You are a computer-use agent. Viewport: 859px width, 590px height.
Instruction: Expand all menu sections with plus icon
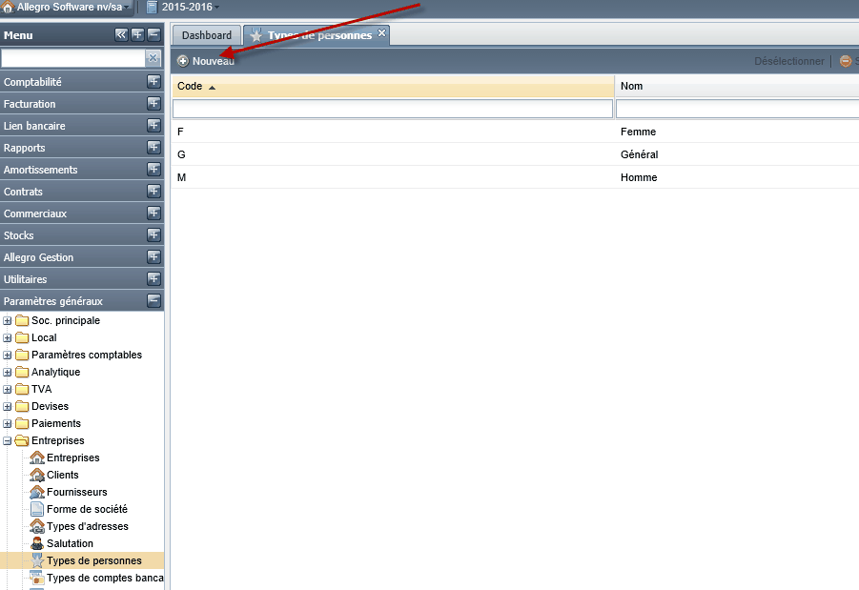pos(137,35)
